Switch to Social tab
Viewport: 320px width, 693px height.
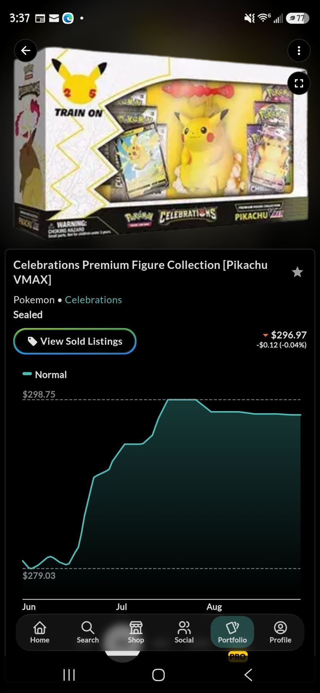[184, 632]
